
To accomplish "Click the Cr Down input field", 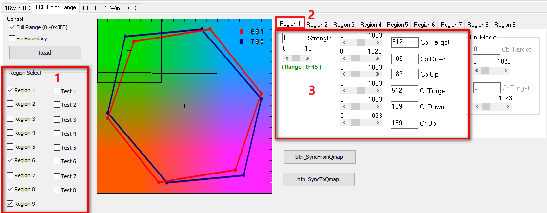I will pyautogui.click(x=405, y=107).
